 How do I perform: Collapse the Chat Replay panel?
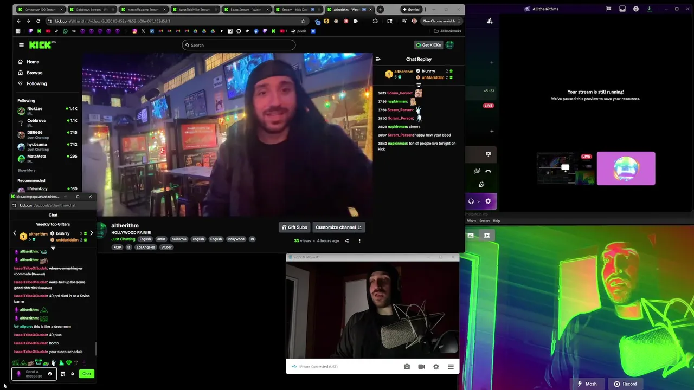[378, 59]
